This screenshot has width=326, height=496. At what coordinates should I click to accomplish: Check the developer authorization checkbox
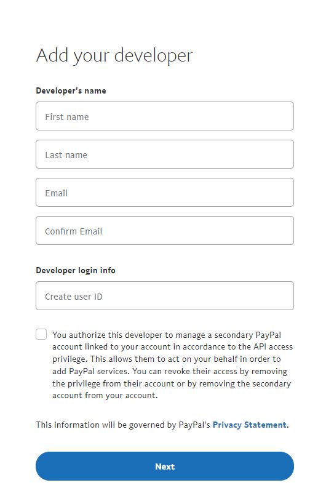[x=41, y=334]
